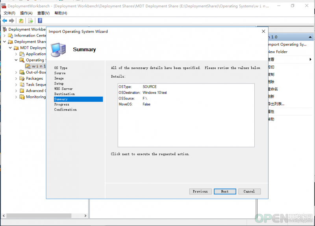The height and width of the screenshot is (226, 315).
Task: Select the Setup wizard step
Action: [59, 84]
